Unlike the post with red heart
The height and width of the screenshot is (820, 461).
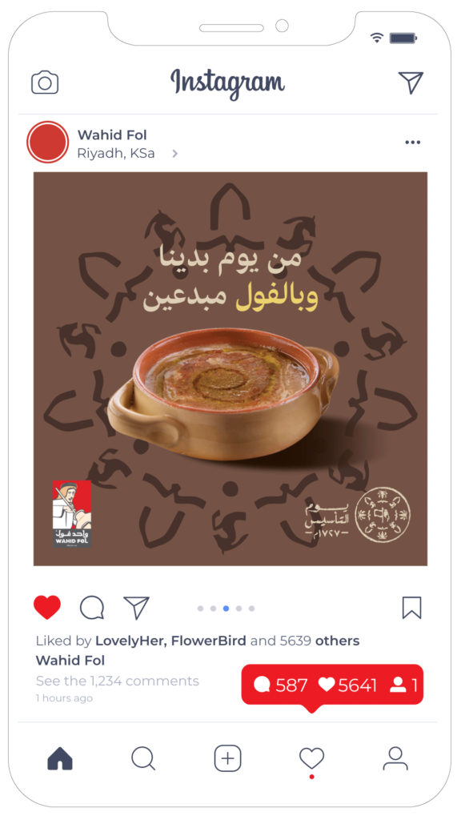click(x=47, y=608)
